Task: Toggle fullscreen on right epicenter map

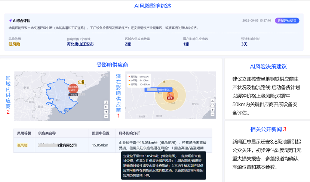Action: [212, 106]
